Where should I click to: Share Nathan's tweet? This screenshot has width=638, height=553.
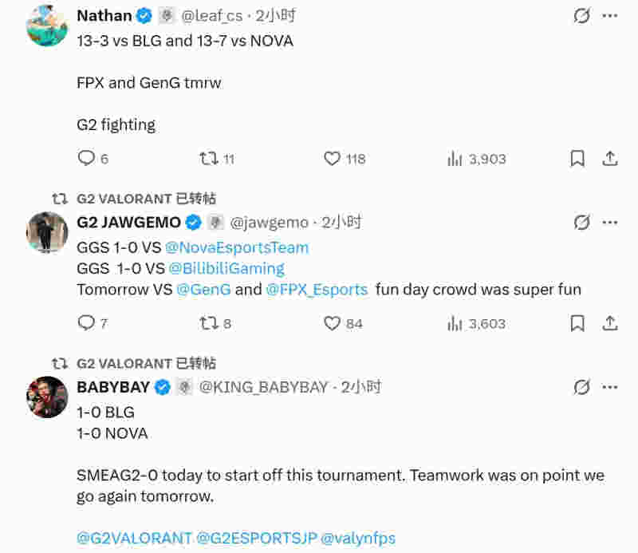coord(610,159)
